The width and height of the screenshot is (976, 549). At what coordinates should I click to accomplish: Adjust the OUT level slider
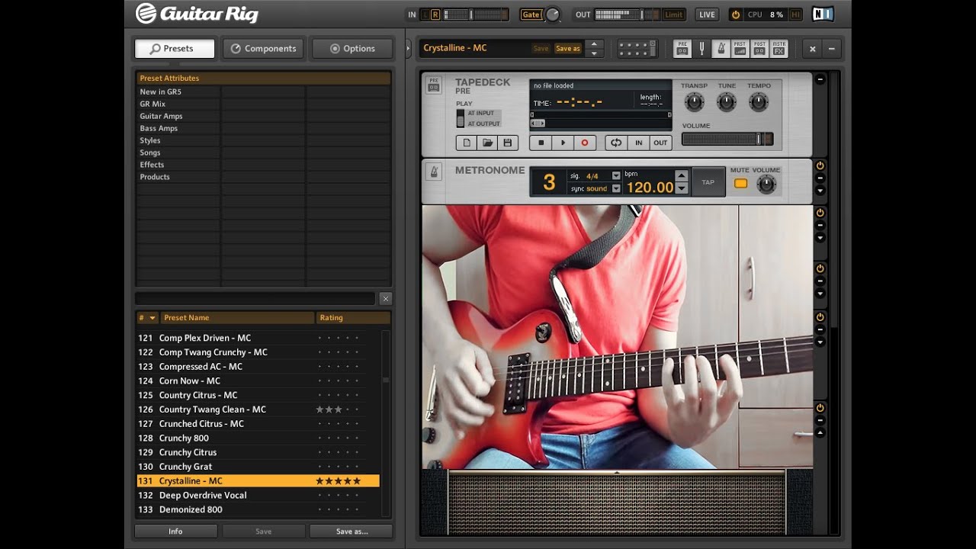click(628, 14)
